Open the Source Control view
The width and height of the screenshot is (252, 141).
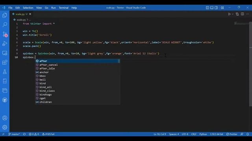[5, 34]
